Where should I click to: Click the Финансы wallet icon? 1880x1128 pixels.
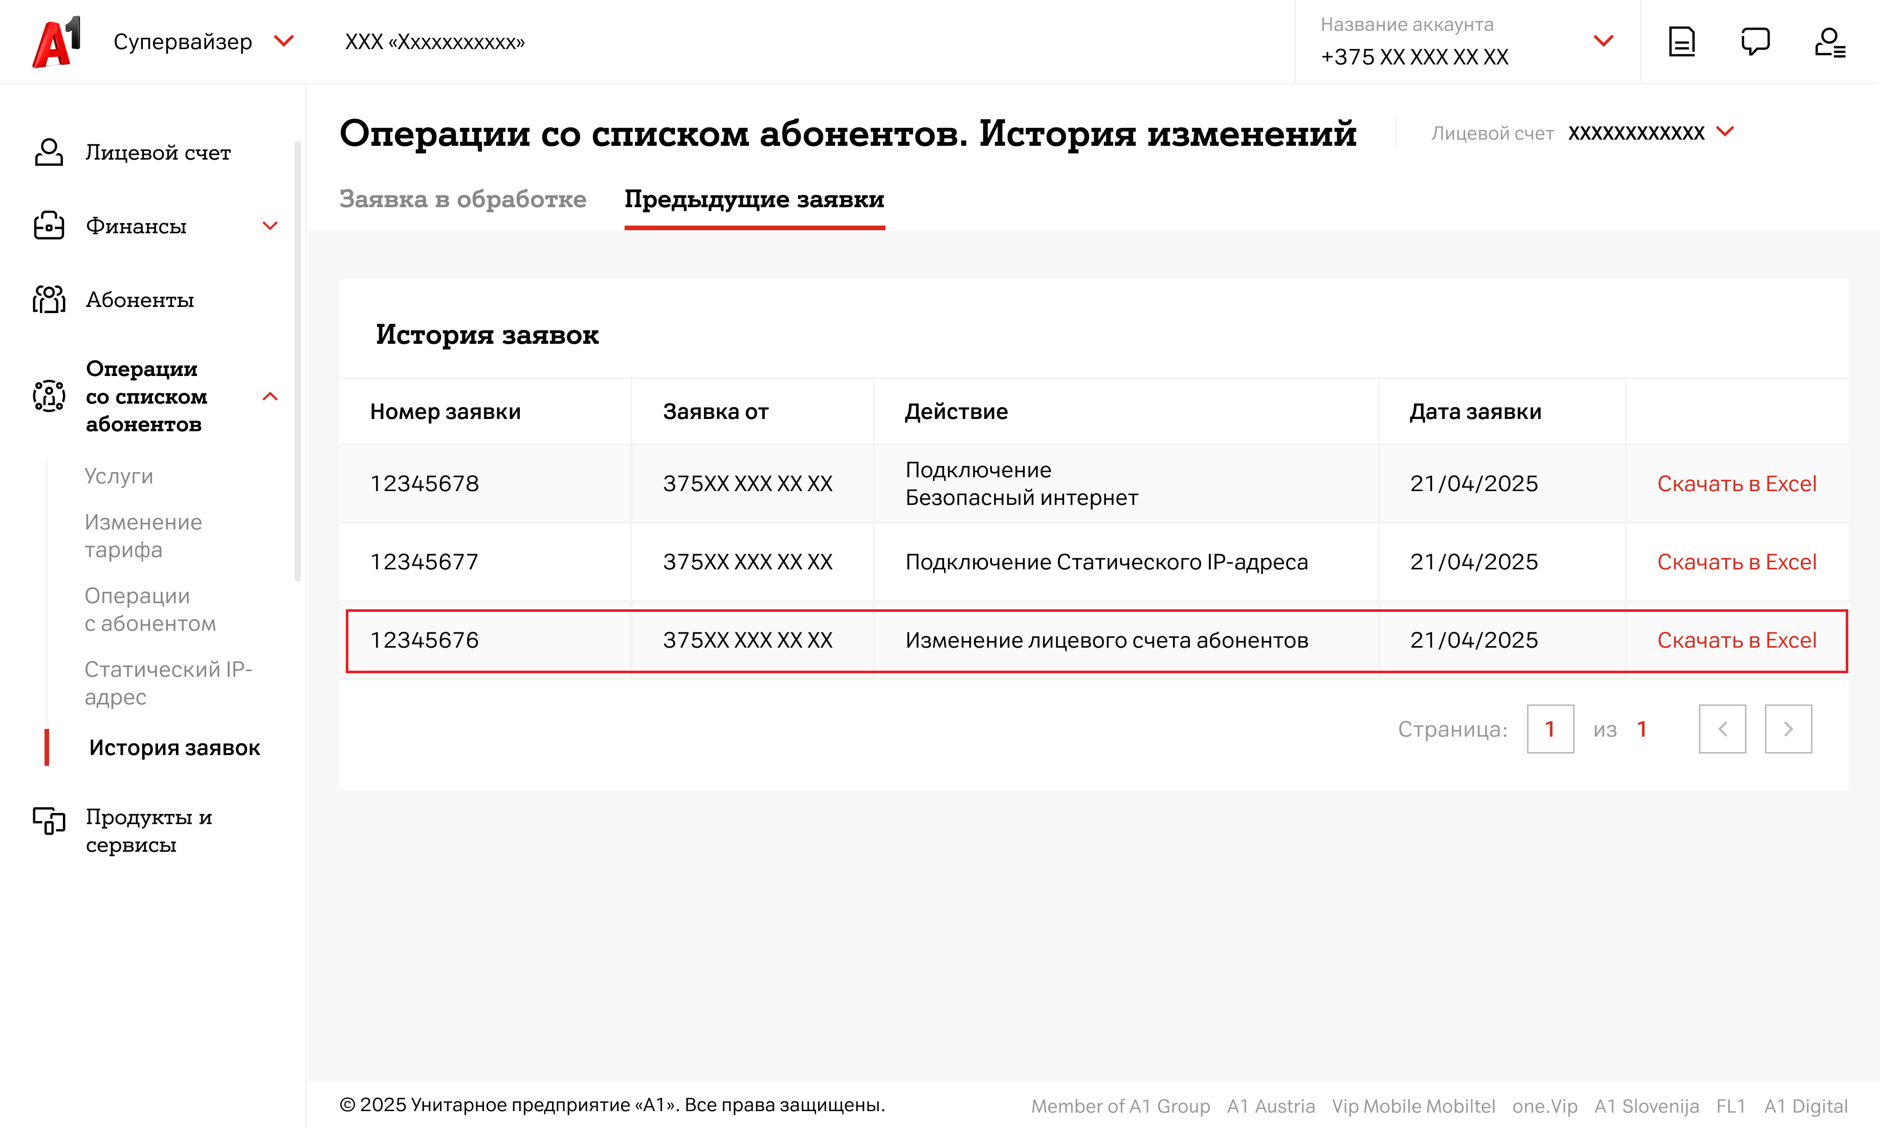[49, 227]
